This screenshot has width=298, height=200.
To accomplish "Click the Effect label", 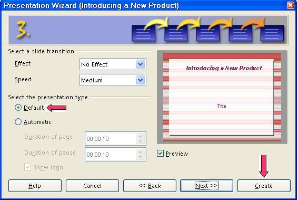I will pyautogui.click(x=23, y=63).
